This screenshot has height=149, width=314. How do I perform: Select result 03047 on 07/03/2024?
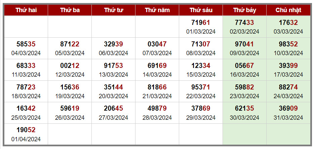tap(157, 48)
